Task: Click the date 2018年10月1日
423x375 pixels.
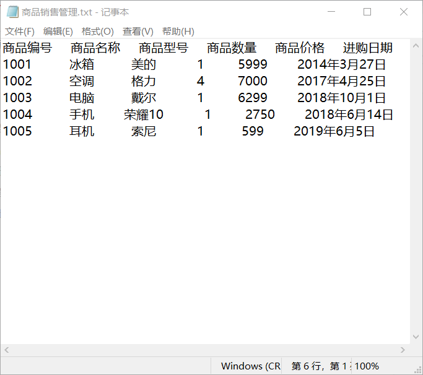Action: click(x=341, y=98)
